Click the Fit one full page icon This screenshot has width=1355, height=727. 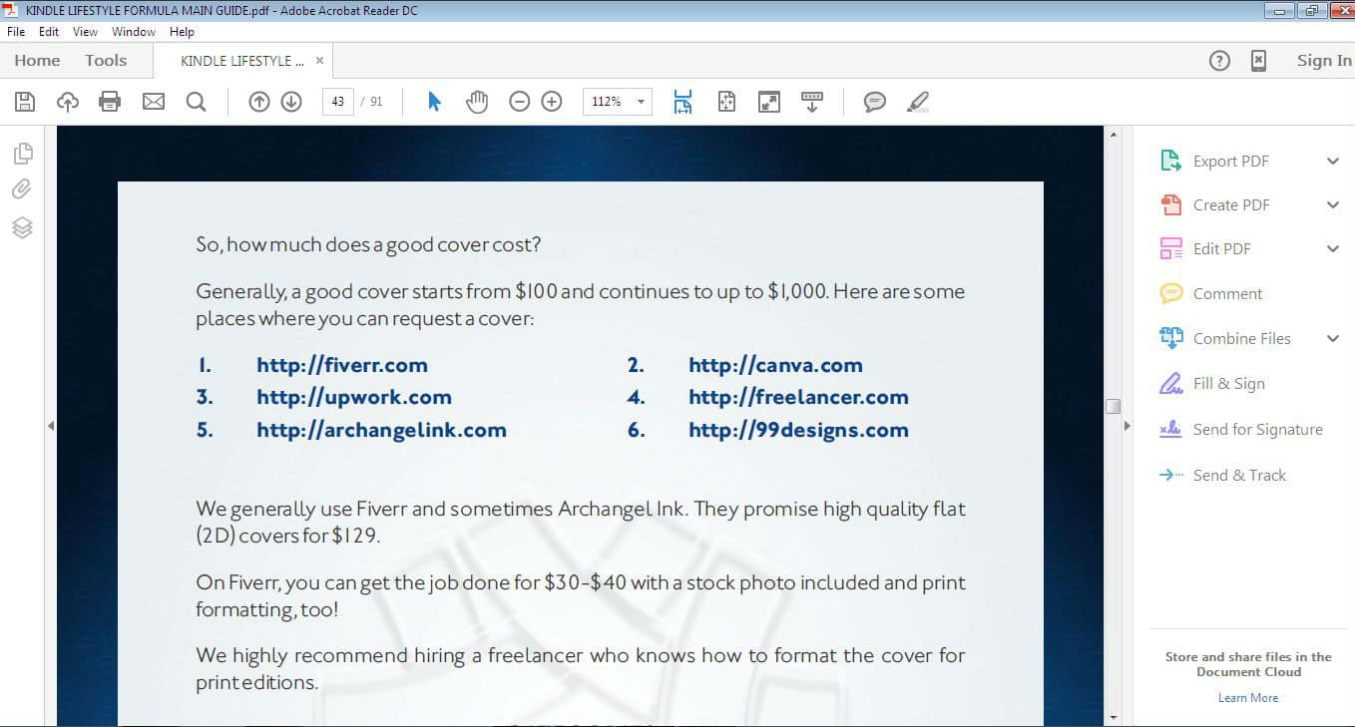(x=726, y=101)
